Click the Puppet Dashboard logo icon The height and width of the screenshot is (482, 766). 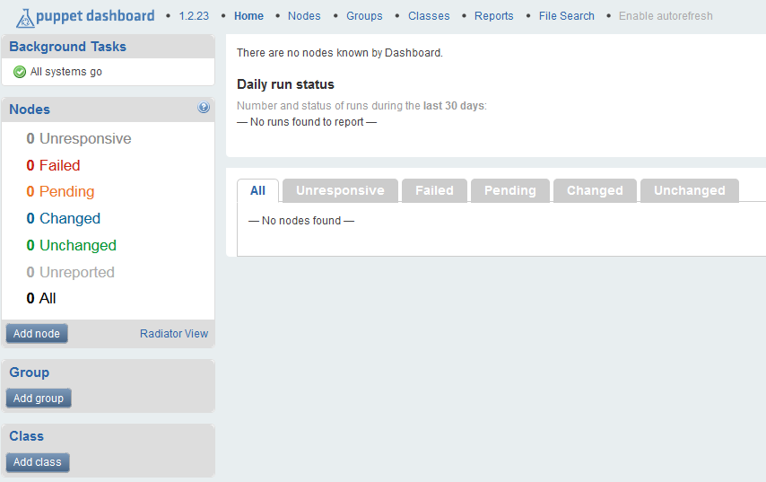25,18
